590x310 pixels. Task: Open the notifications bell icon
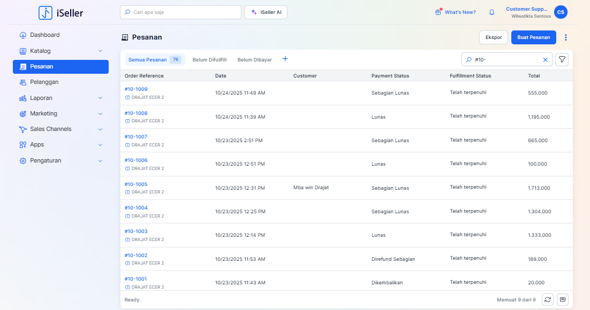[x=491, y=12]
